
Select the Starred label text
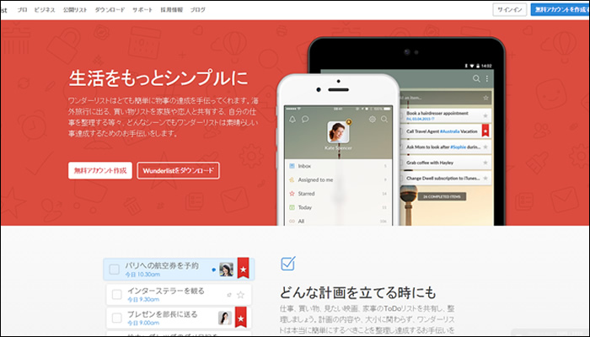coord(306,193)
